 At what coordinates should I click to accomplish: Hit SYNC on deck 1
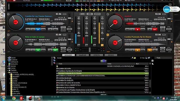tap(43, 29)
